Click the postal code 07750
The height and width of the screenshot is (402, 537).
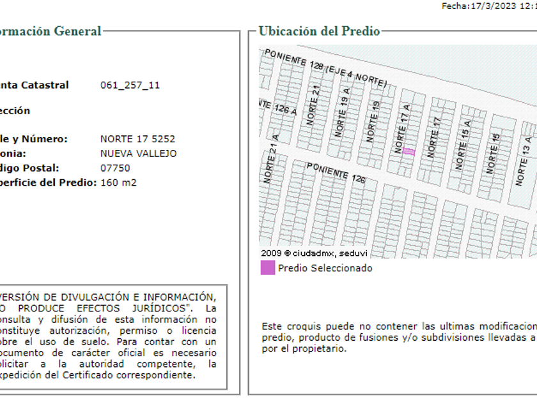coord(115,168)
